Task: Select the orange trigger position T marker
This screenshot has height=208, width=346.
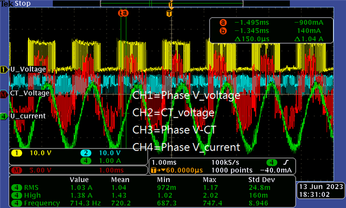Action: 169,14
